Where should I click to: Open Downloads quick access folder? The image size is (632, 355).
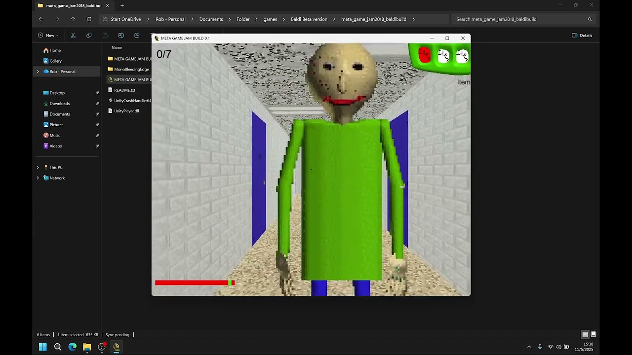56,104
